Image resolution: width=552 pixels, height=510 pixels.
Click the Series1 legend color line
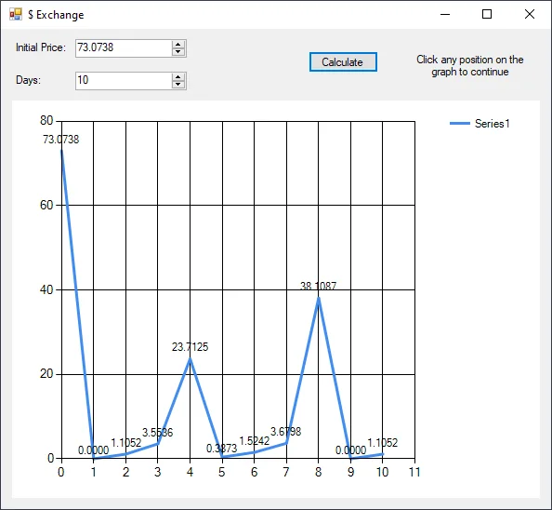point(460,123)
